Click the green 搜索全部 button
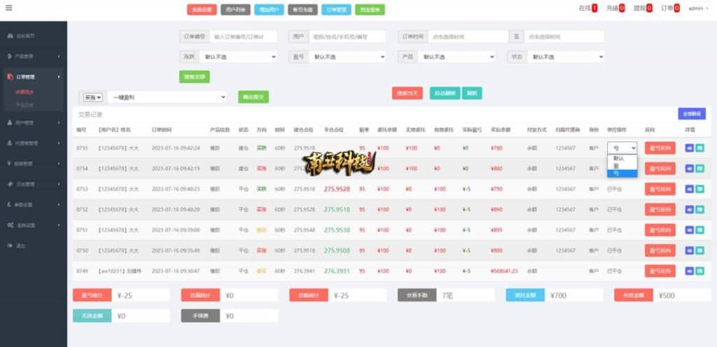This screenshot has height=347, width=717. pos(194,77)
